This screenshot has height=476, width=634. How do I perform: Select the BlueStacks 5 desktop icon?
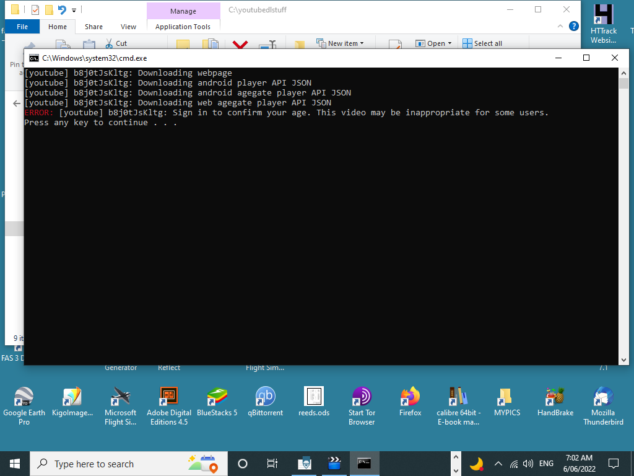pyautogui.click(x=217, y=402)
